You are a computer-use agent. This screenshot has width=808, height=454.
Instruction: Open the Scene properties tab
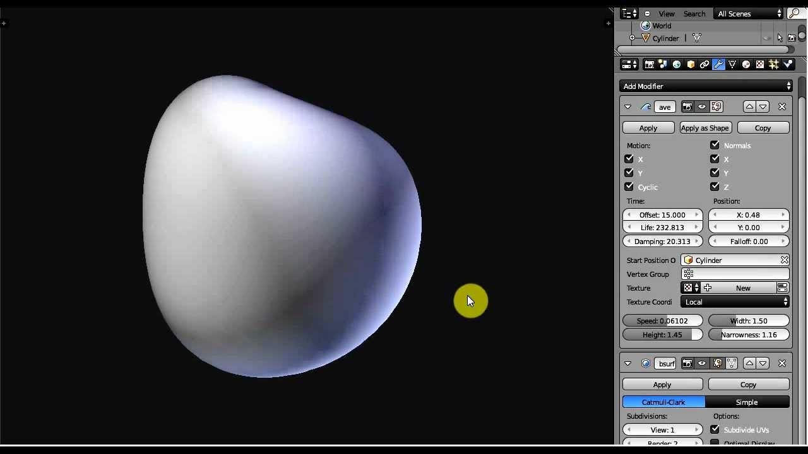coord(663,64)
